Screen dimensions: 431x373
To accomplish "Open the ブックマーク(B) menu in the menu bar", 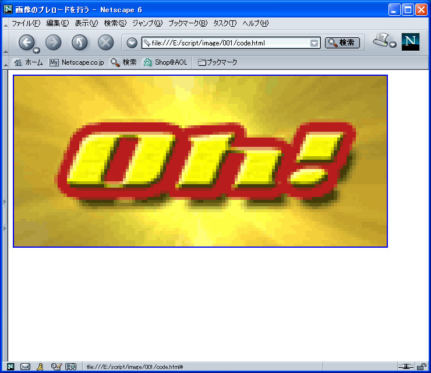I will tap(188, 23).
